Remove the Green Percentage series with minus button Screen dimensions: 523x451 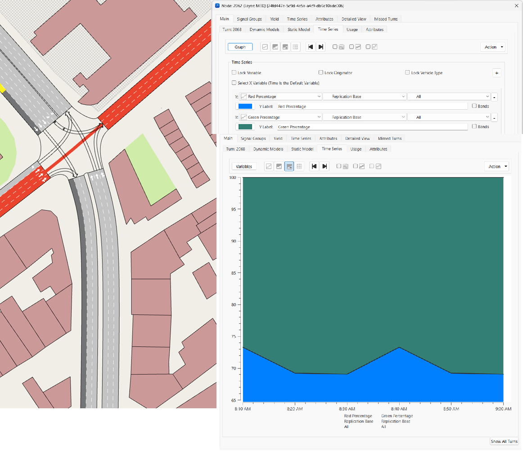494,118
